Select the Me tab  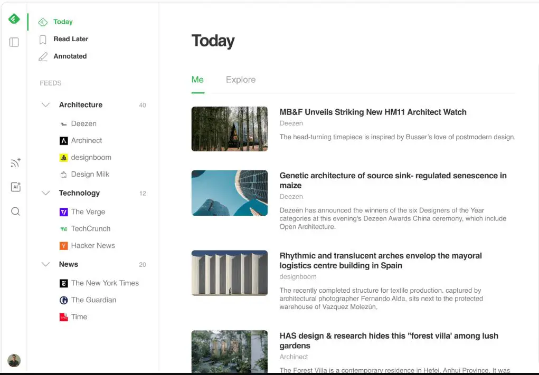[197, 80]
